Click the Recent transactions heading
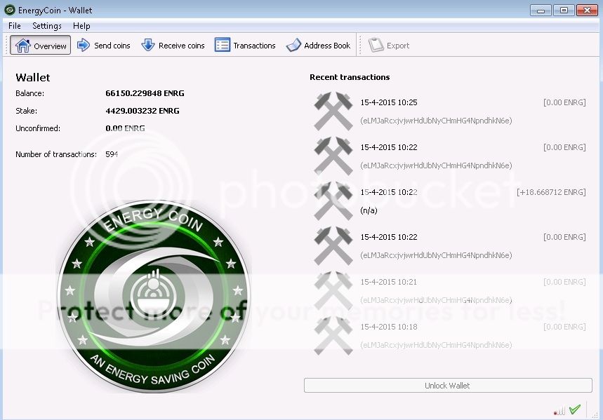 point(350,77)
